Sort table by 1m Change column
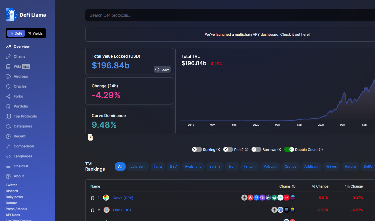This screenshot has width=375, height=221. click(354, 186)
